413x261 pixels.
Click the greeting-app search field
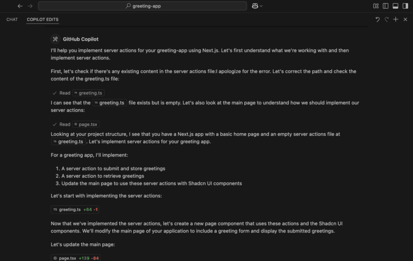click(143, 6)
